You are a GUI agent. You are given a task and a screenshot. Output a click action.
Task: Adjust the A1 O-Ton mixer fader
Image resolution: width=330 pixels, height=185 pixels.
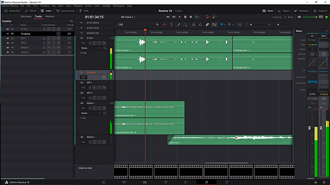click(309, 128)
